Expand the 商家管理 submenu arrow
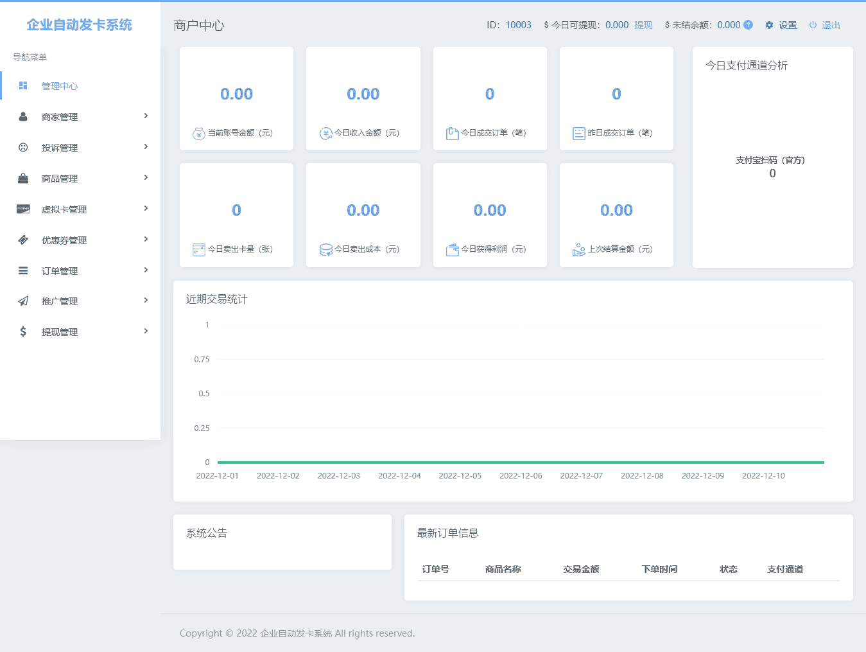The height and width of the screenshot is (652, 866). tap(146, 116)
